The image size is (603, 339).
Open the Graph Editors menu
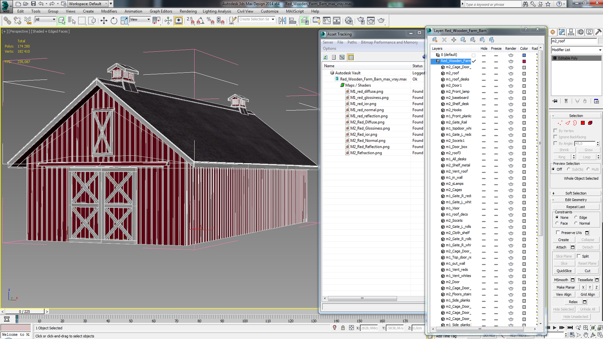pos(161,11)
